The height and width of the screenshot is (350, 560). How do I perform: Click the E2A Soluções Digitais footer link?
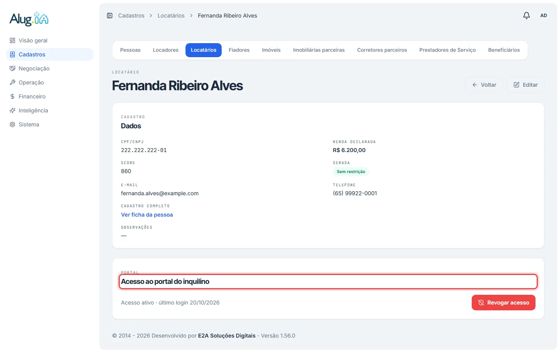point(227,336)
